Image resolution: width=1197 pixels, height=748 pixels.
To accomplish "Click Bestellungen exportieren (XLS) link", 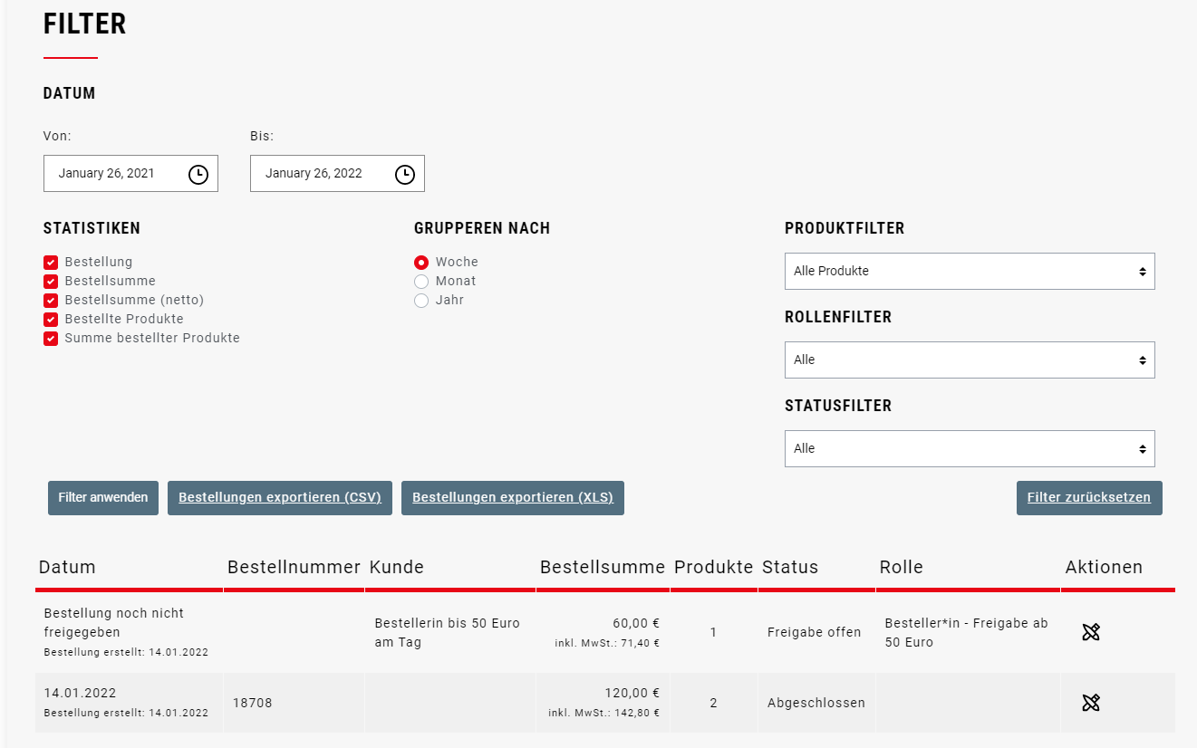I will [x=512, y=498].
